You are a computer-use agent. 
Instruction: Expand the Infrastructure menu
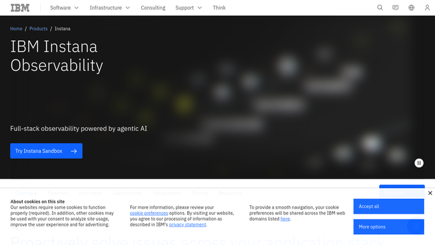(110, 8)
